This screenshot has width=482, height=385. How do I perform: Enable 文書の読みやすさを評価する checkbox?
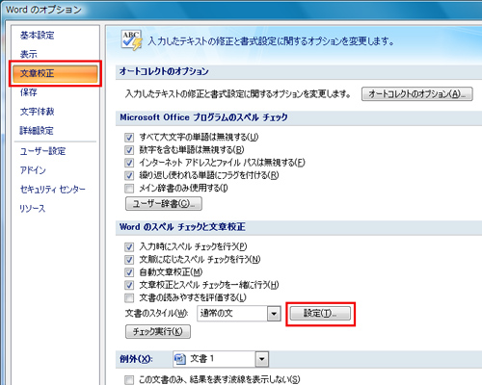(x=129, y=297)
